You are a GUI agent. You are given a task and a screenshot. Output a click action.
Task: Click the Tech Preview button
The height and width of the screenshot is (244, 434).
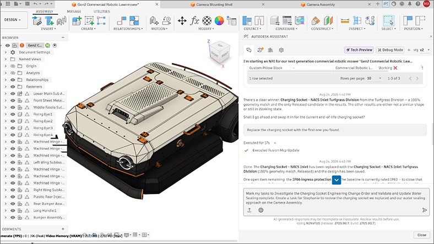(x=359, y=50)
